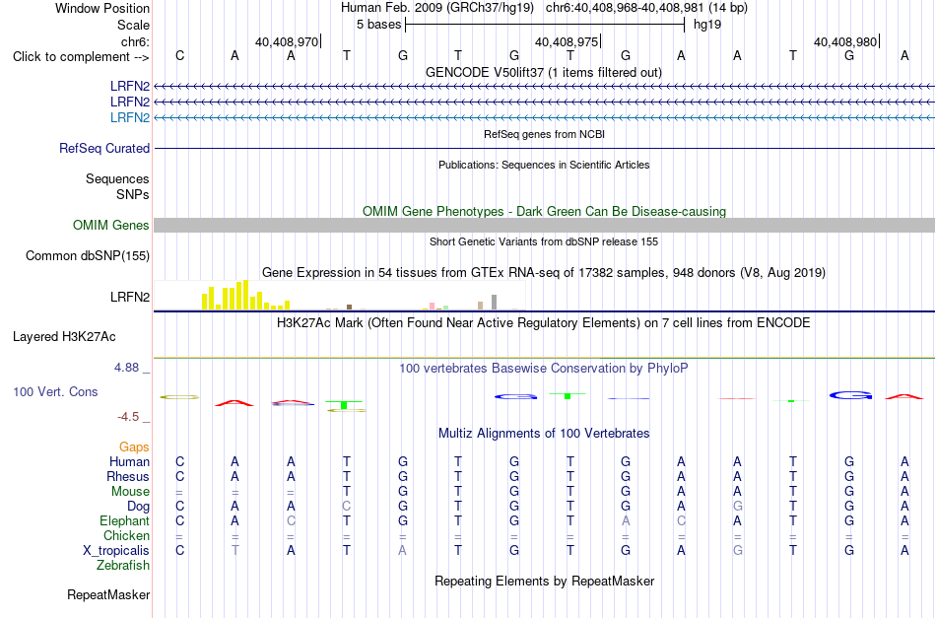Click the 'Gaps' alignment row label
Screen dimensions: 936x618
point(134,446)
